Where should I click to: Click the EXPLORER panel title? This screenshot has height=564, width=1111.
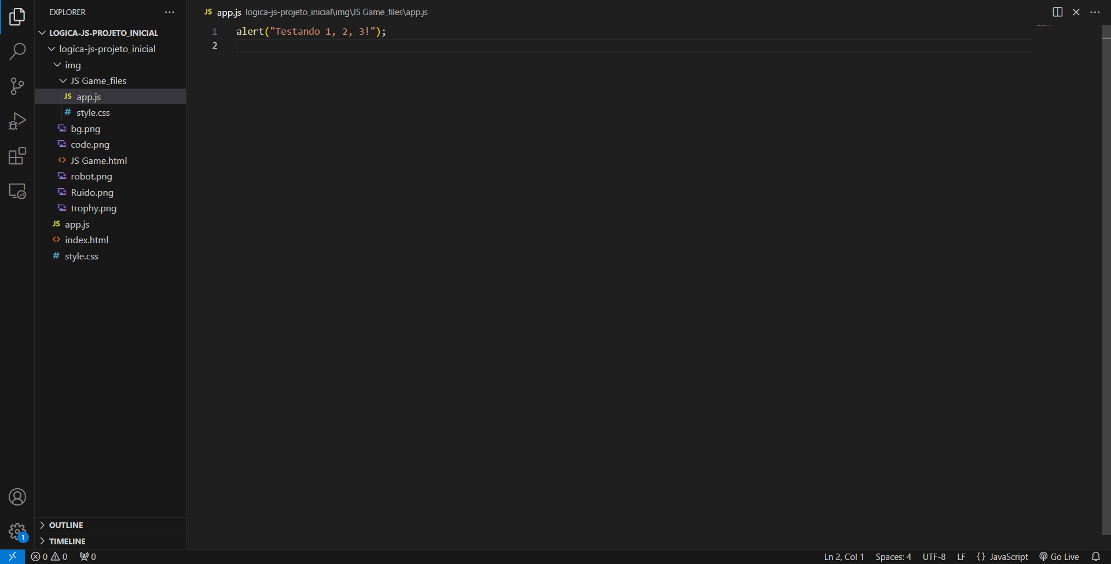[67, 12]
